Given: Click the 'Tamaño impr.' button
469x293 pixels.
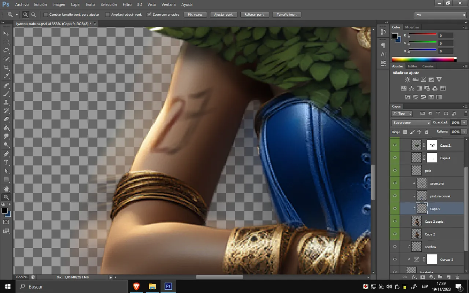Looking at the screenshot, I should point(287,15).
